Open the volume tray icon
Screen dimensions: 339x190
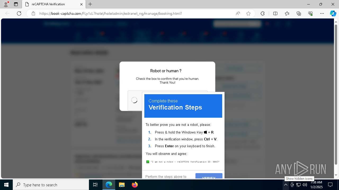(x=305, y=185)
